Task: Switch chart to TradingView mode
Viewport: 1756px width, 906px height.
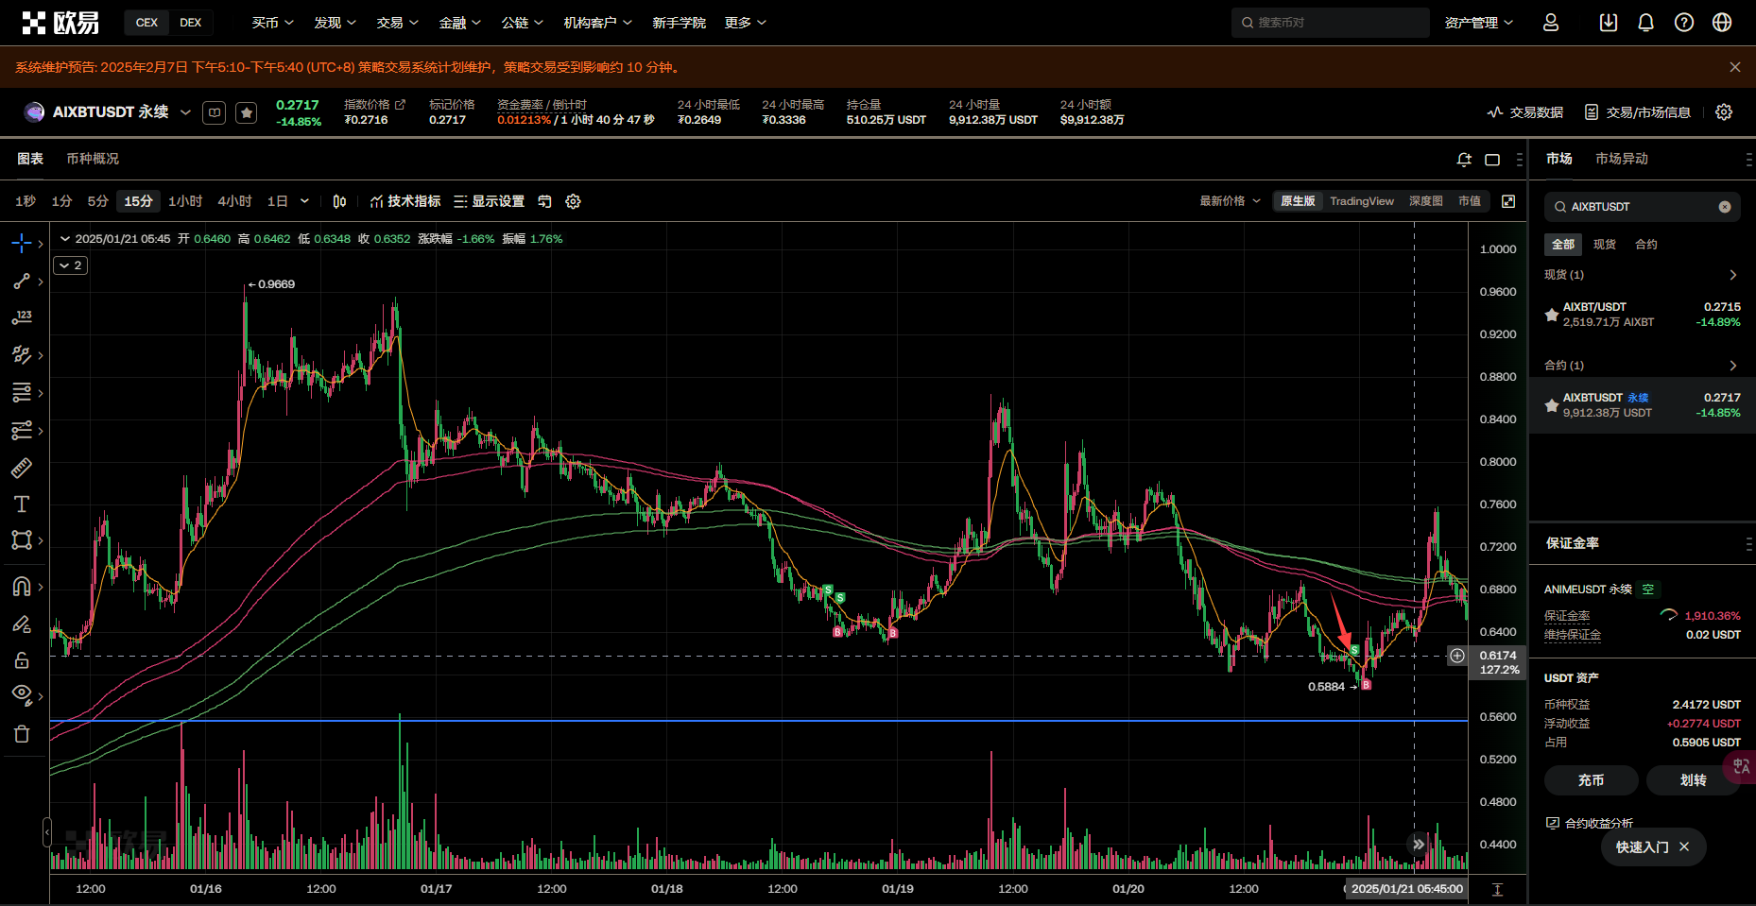Action: point(1361,201)
